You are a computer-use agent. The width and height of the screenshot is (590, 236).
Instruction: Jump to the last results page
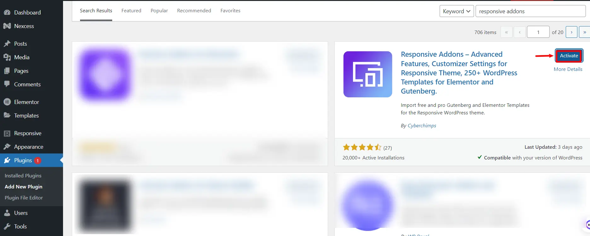[x=585, y=32]
